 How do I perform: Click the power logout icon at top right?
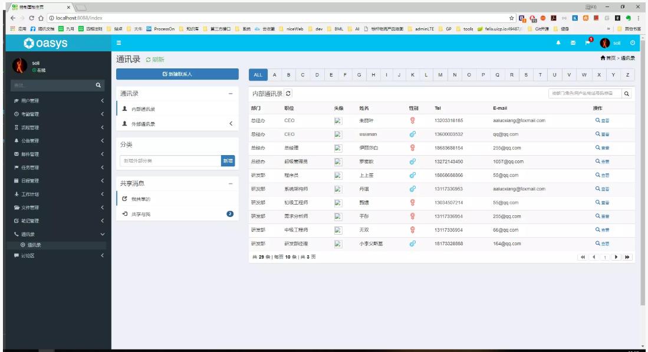tap(633, 43)
